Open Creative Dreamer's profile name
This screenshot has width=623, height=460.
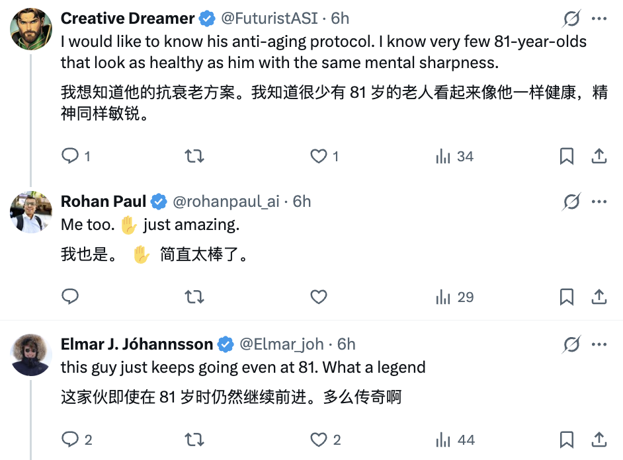(128, 19)
